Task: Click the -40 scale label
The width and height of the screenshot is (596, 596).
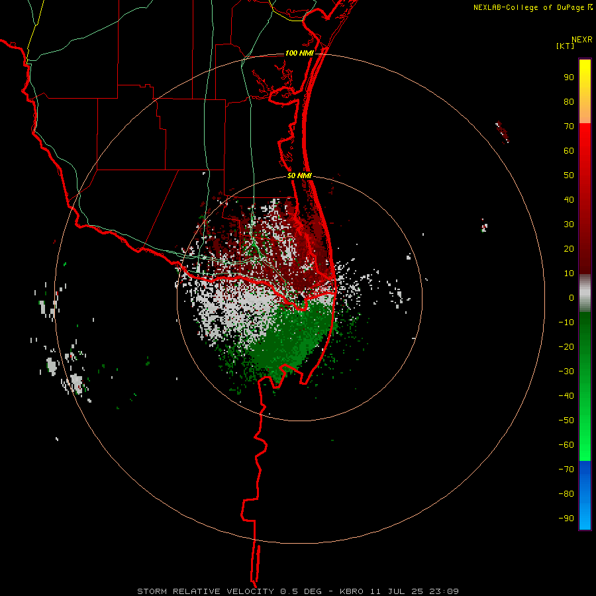Action: pyautogui.click(x=566, y=396)
